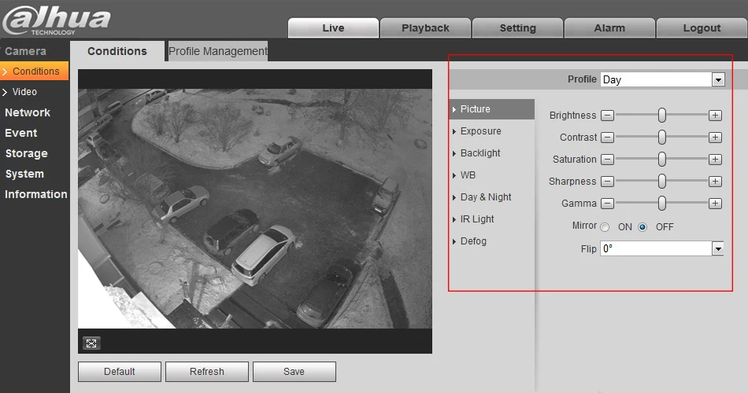Open the Playback tab
Viewport: 748px width, 393px height.
425,28
